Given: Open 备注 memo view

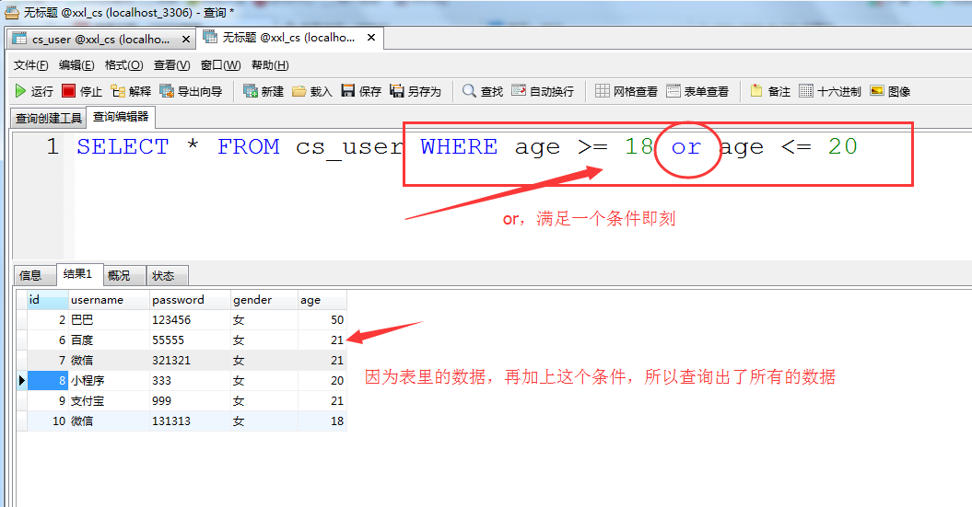Looking at the screenshot, I should pos(770,92).
